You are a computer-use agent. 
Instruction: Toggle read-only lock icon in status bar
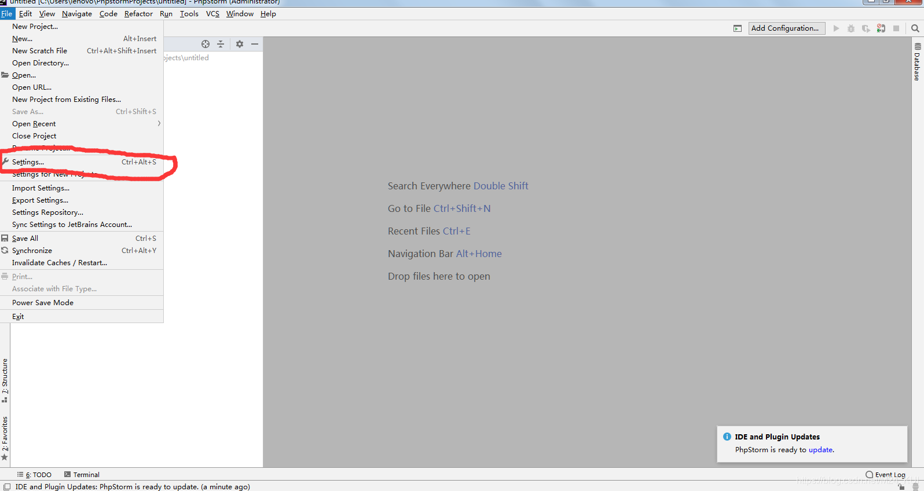click(x=901, y=487)
